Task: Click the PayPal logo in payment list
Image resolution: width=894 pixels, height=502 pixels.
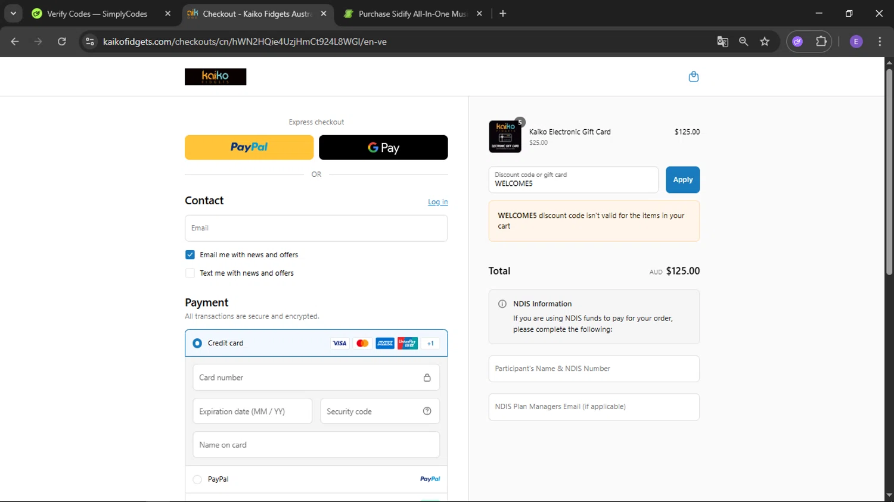Action: 430,479
